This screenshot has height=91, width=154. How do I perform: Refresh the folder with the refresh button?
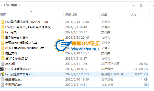point(141,5)
